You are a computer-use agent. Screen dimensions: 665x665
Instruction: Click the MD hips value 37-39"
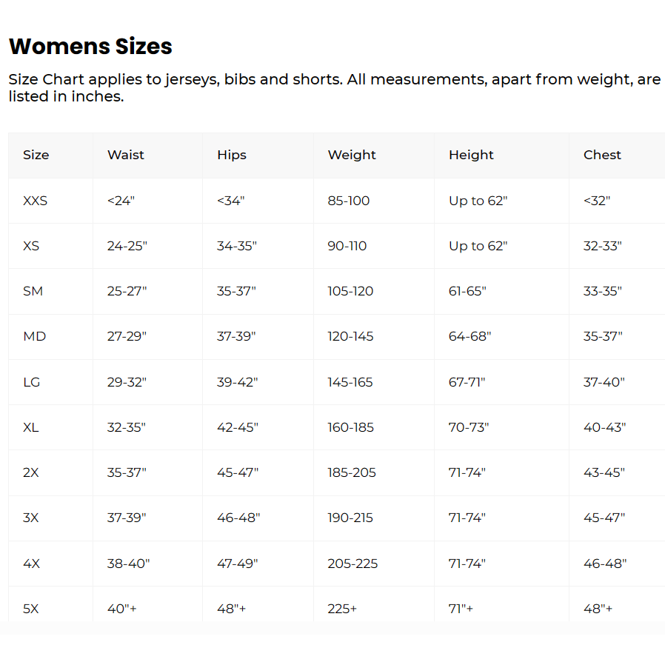[236, 336]
